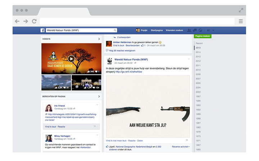259x161 pixels.
Task: Jump to Recent in timeline
Action: tap(199, 43)
